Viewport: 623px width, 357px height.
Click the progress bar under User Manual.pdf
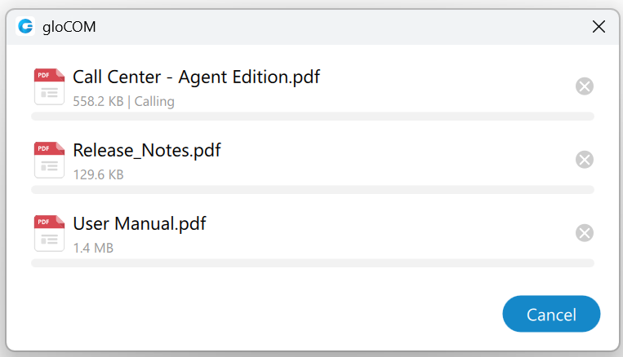[312, 263]
